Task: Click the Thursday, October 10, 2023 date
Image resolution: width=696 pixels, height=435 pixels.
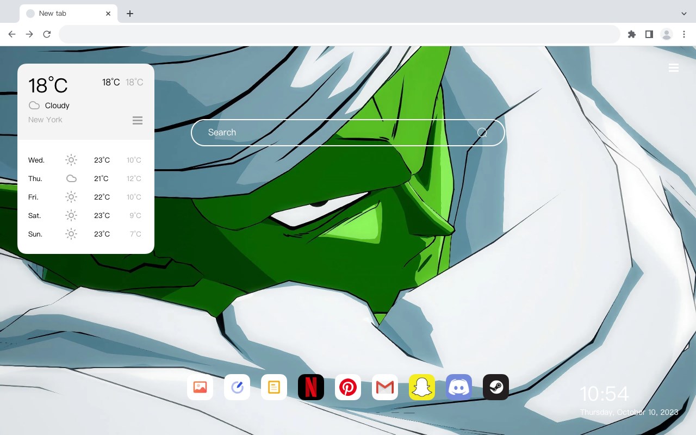Action: pos(629,412)
